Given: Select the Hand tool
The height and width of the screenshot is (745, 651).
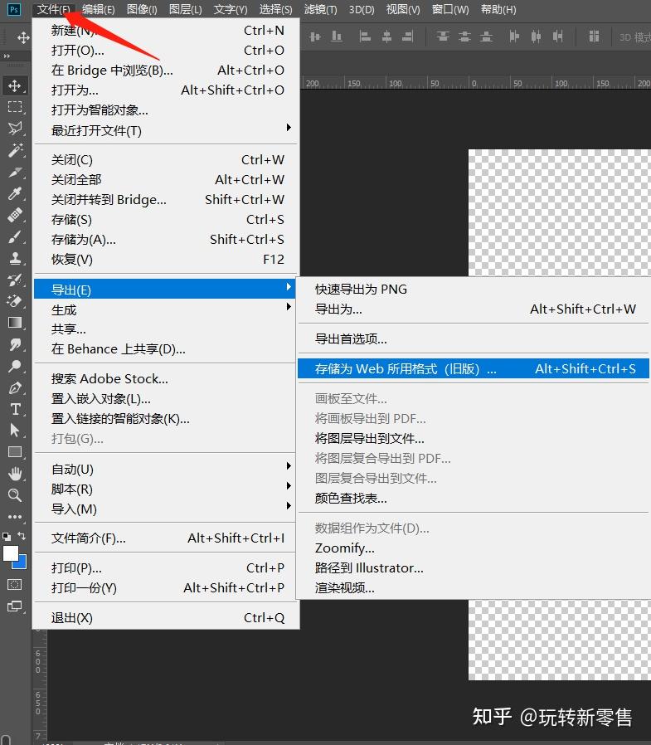Looking at the screenshot, I should [x=15, y=474].
